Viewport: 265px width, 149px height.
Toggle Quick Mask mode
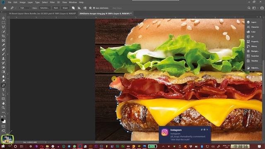point(3,126)
